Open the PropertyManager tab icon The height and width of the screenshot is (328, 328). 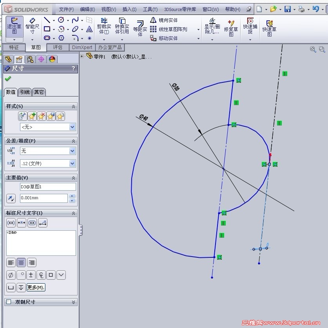[19, 60]
